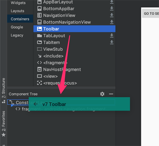Open the Favorites tool window

click(x=4, y=124)
